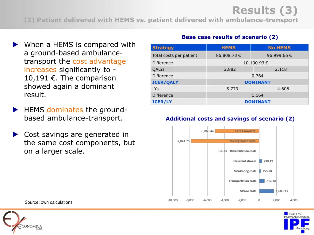Click the IPF institute logo

click(x=297, y=222)
